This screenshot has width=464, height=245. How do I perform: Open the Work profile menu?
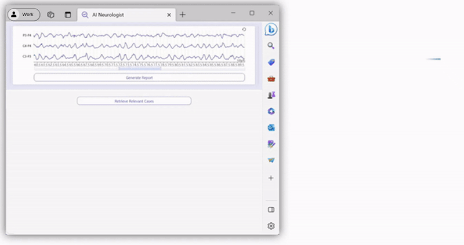click(24, 14)
